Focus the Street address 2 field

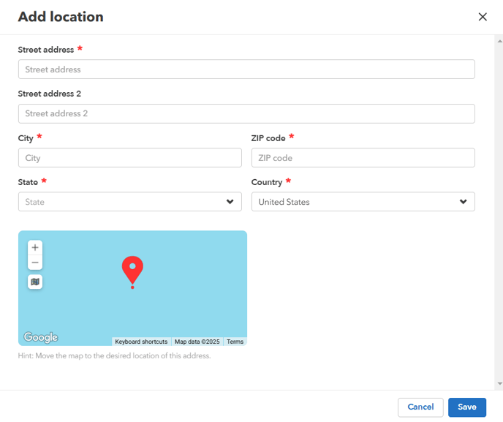(246, 113)
